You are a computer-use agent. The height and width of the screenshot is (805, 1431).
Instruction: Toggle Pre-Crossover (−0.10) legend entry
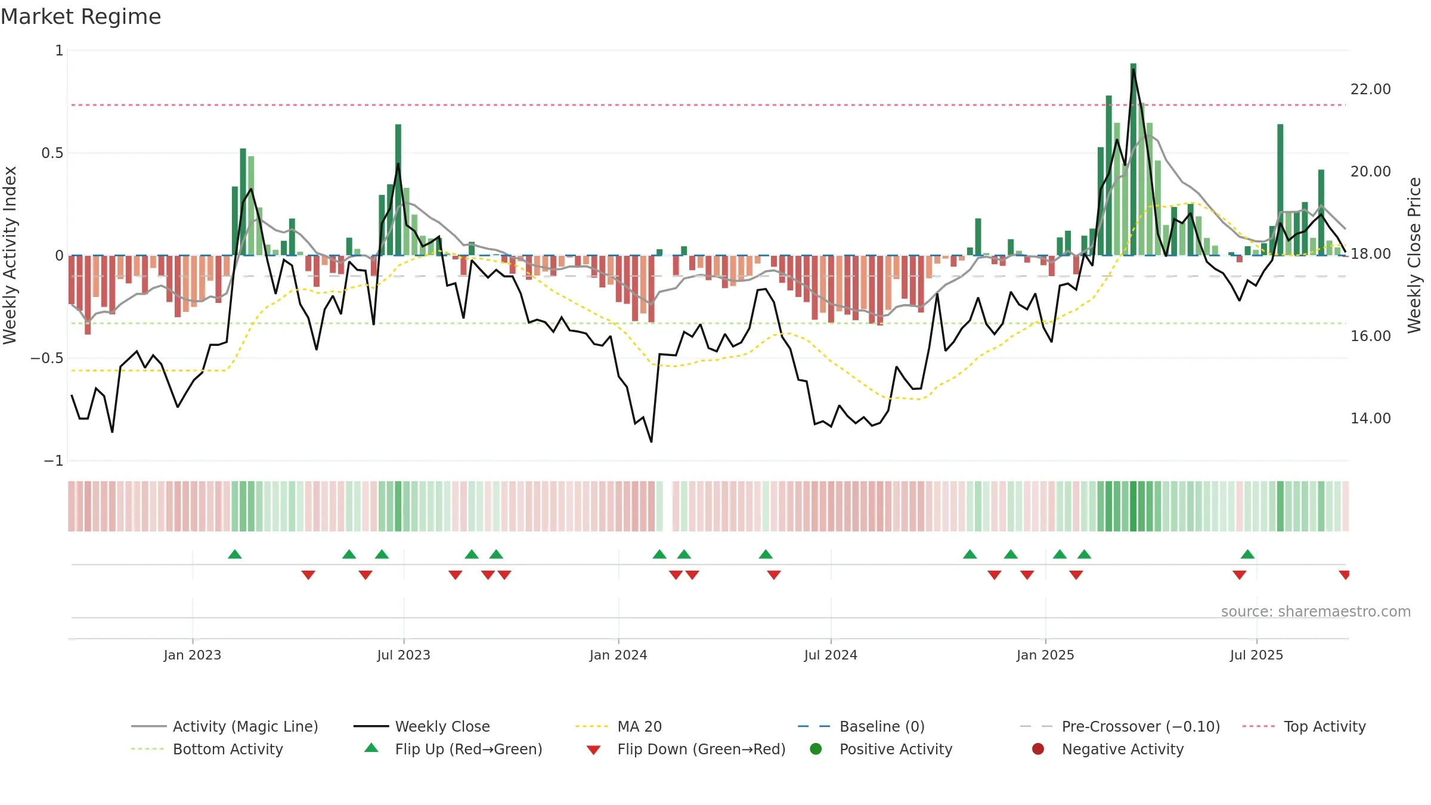(1120, 726)
